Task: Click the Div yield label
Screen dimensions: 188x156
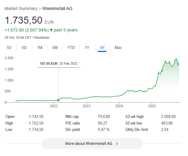Action: [73, 129]
